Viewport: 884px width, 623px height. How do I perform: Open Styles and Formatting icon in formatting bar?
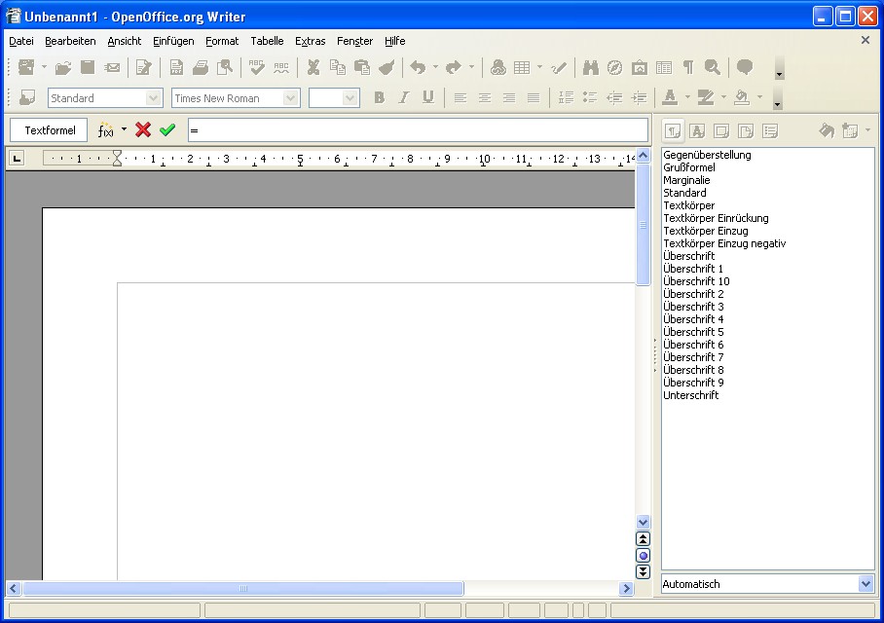tap(27, 97)
